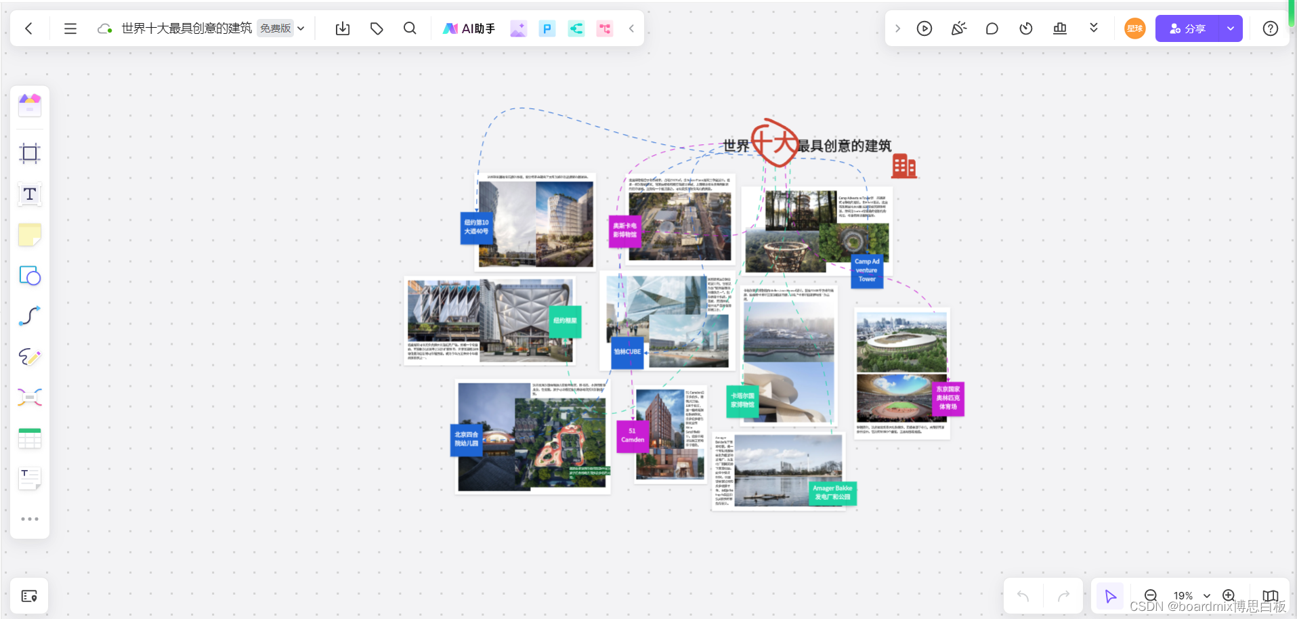The image size is (1297, 619).
Task: Click the undo arrow
Action: pos(1023,596)
